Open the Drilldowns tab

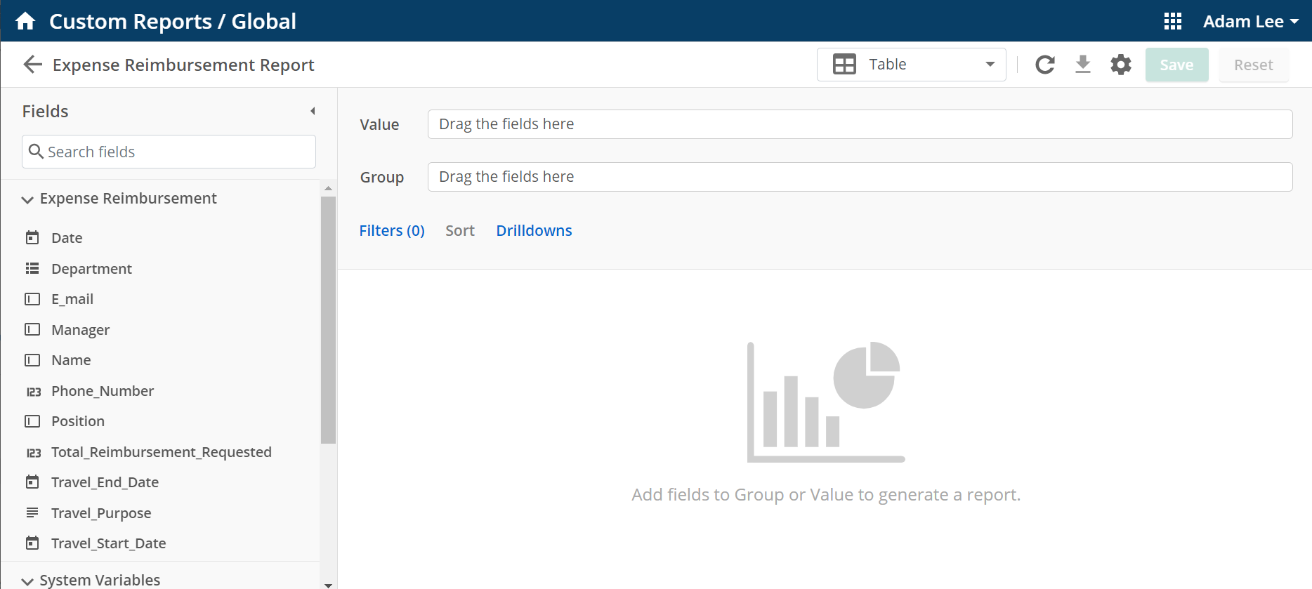point(534,230)
